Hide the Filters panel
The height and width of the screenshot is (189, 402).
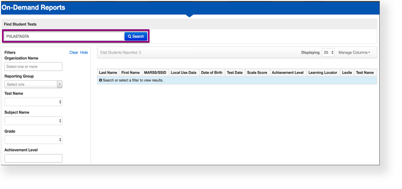tap(84, 53)
